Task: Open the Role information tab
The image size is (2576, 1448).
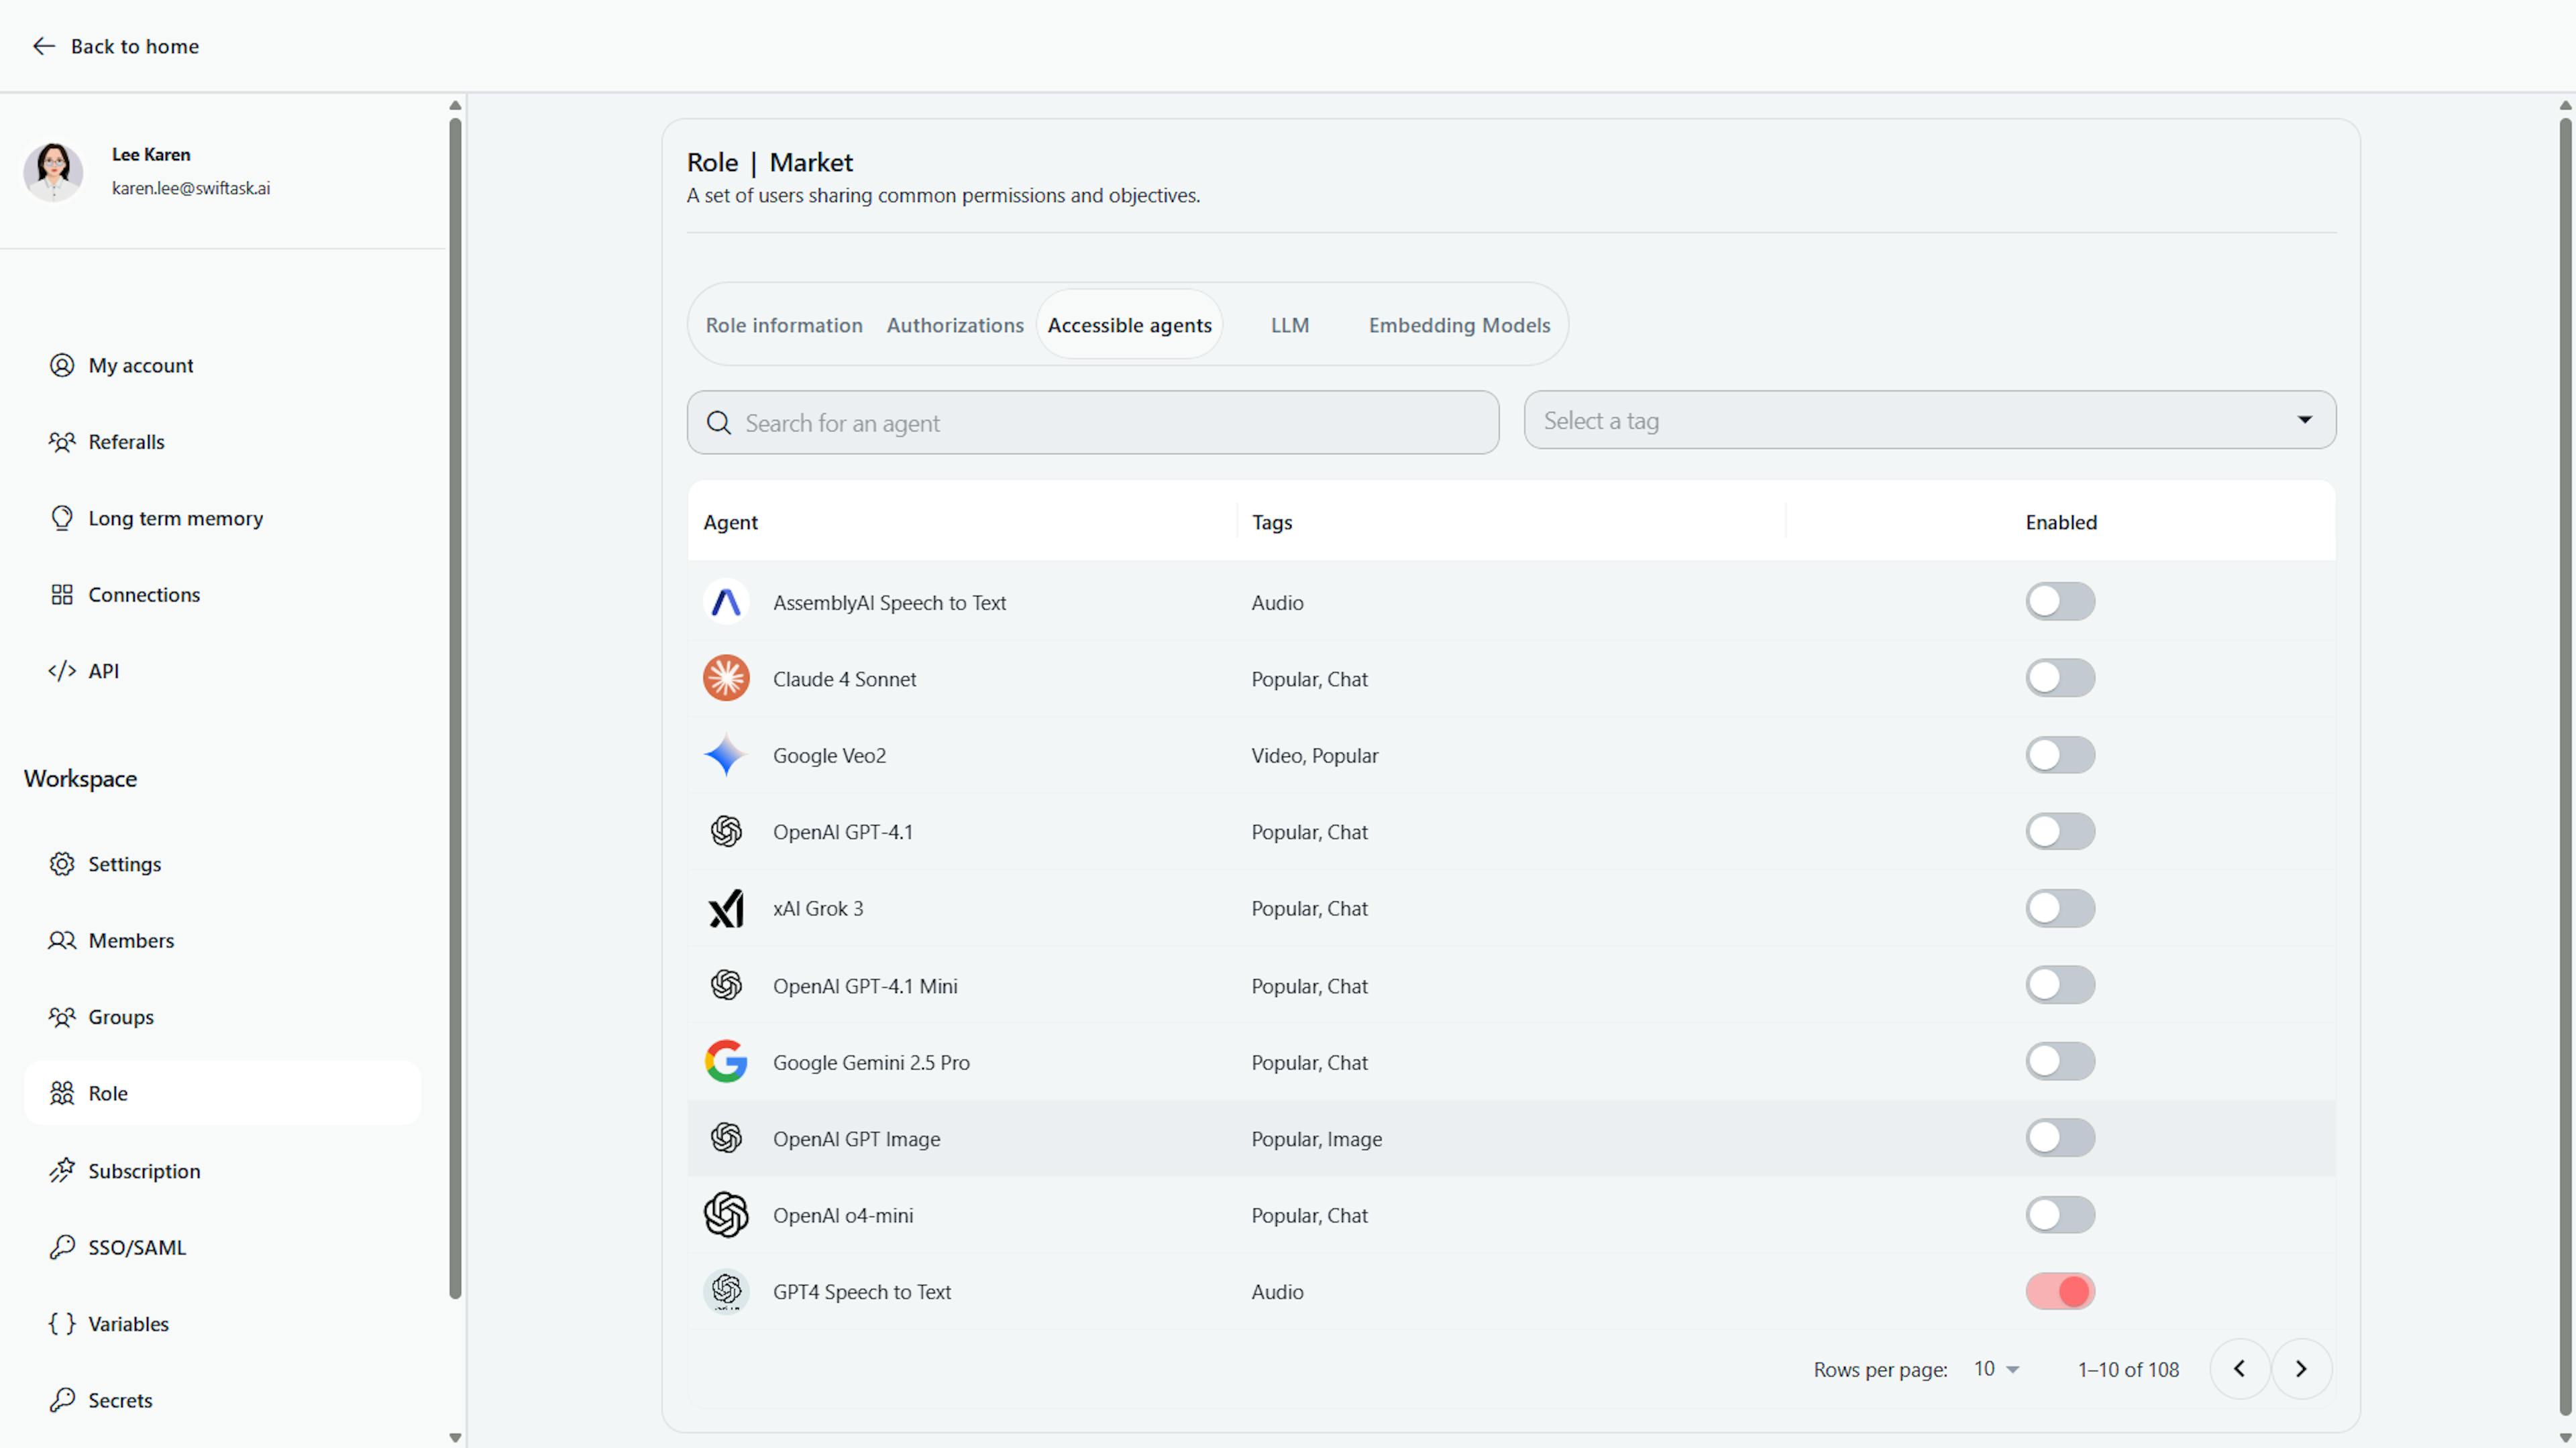Action: tap(784, 324)
